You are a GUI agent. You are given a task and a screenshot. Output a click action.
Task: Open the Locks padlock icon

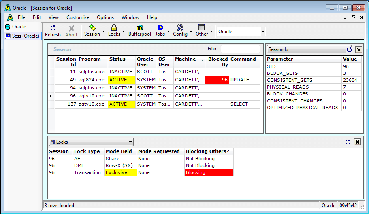pyautogui.click(x=114, y=28)
